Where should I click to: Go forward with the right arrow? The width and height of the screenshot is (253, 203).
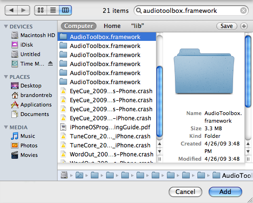(x=24, y=10)
